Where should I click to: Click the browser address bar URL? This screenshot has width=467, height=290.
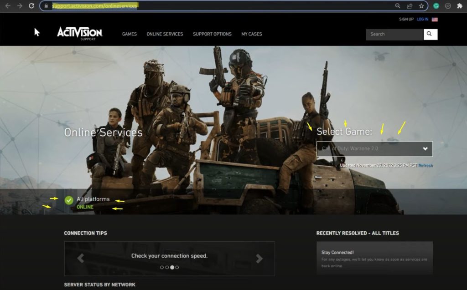point(95,5)
